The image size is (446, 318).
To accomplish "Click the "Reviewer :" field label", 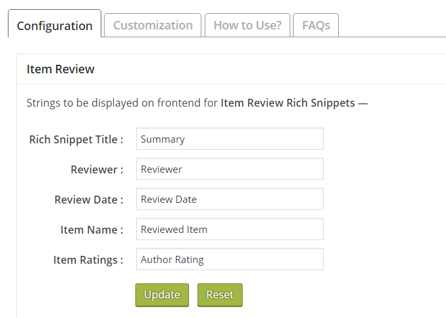I will [x=97, y=169].
